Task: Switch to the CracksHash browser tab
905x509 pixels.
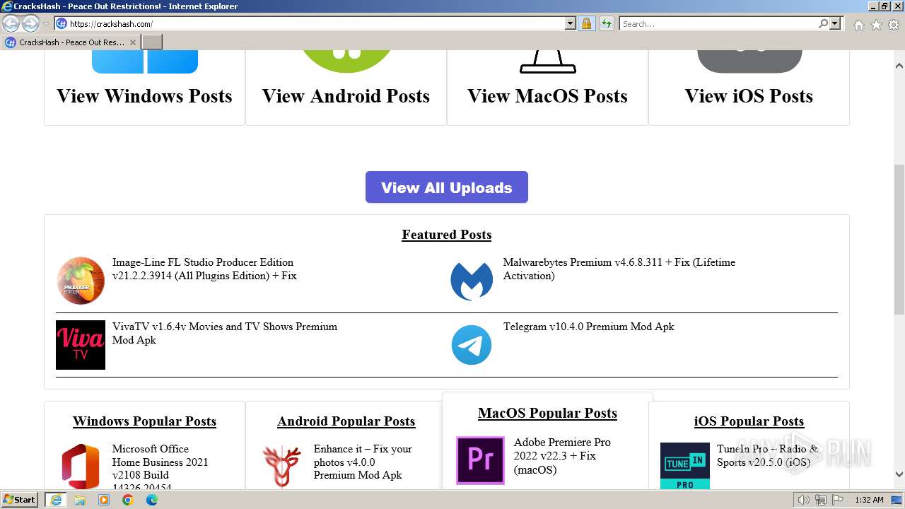Action: coord(71,42)
